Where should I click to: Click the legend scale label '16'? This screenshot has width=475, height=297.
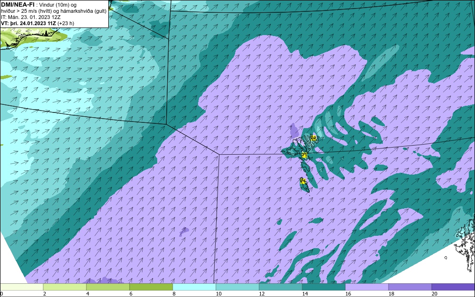[348, 294]
